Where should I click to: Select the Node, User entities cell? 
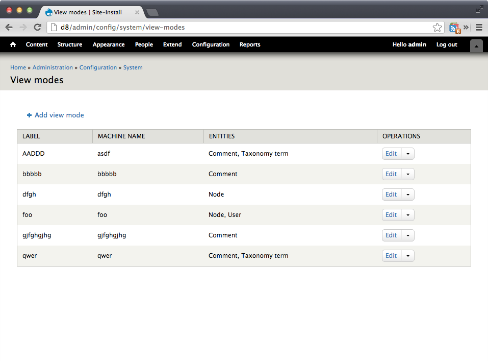[x=225, y=215]
